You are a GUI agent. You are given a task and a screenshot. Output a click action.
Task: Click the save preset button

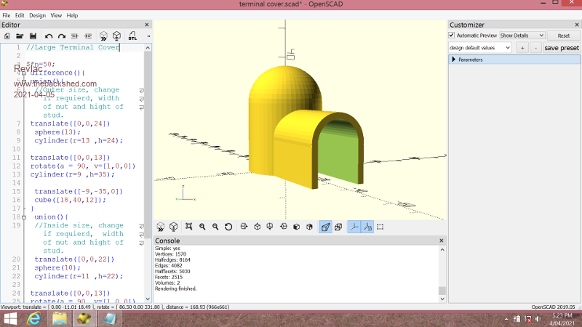pyautogui.click(x=562, y=48)
